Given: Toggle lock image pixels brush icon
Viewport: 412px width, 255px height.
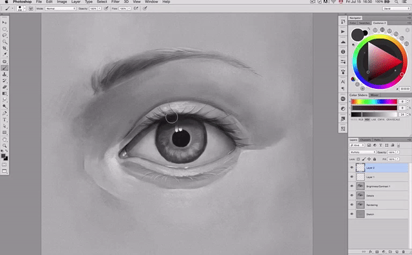Looking at the screenshot, I should [364, 159].
